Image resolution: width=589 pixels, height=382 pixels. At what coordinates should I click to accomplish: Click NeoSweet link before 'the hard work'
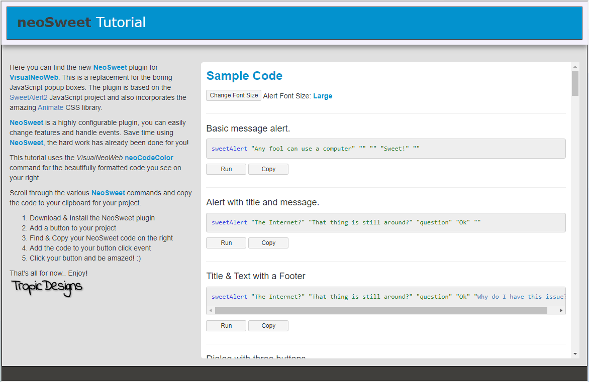pos(27,143)
